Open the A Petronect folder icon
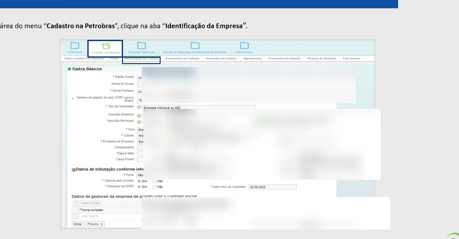Screen dimensions: 459x239 (x=75, y=46)
